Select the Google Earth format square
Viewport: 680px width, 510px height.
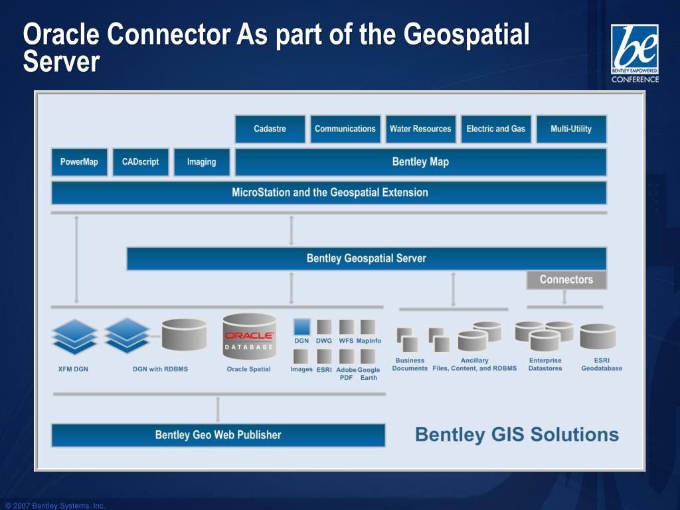(368, 356)
